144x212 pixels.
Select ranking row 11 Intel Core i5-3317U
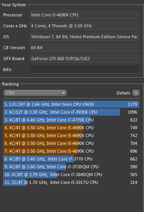(x=71, y=182)
